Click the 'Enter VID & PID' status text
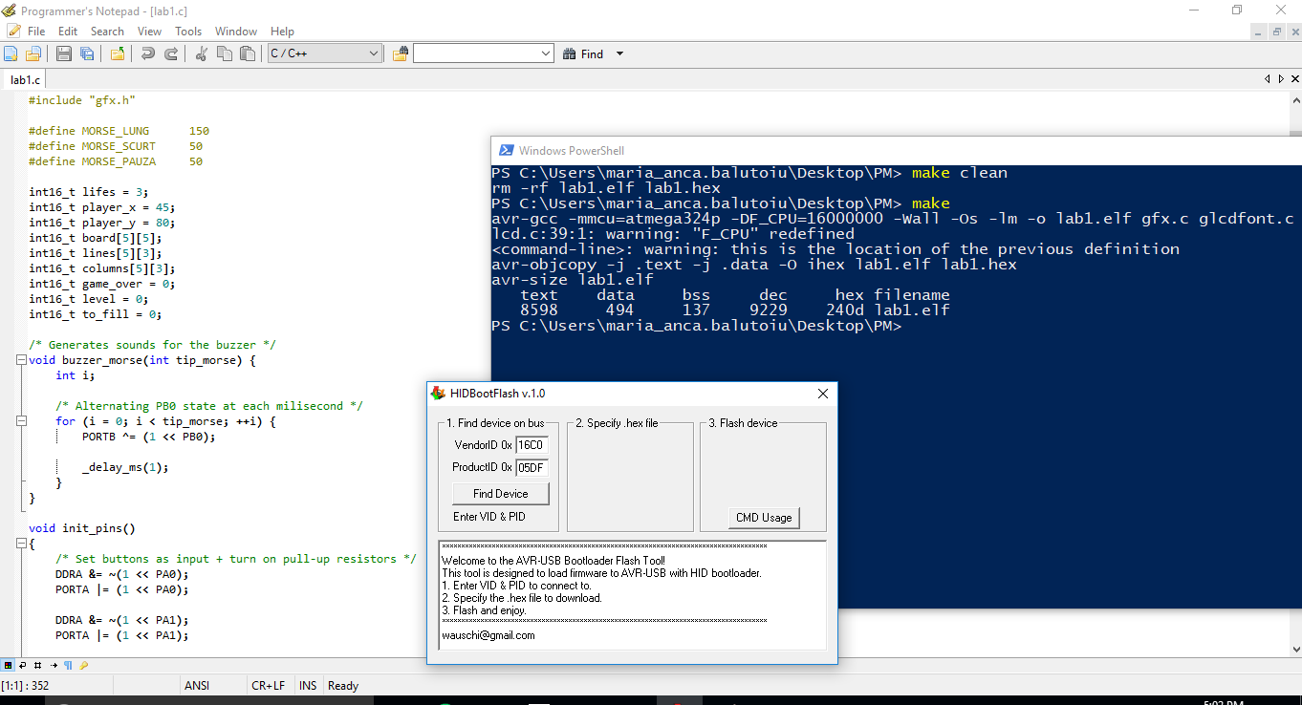Screen dimensions: 1302x705 click(x=489, y=517)
